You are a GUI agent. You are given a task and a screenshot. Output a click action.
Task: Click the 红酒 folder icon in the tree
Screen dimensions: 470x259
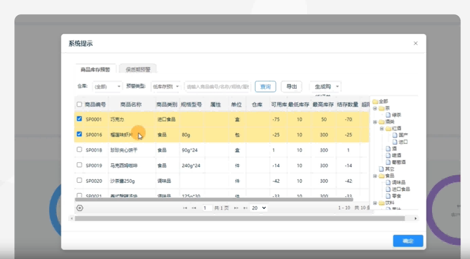[x=388, y=128]
